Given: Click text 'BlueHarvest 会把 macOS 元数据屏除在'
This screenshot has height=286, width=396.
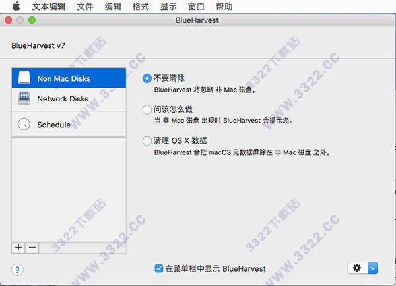Looking at the screenshot, I should click(213, 152).
